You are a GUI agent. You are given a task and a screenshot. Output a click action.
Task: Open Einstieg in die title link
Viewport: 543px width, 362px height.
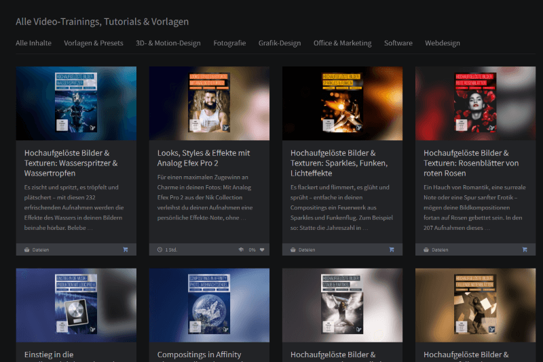click(49, 355)
